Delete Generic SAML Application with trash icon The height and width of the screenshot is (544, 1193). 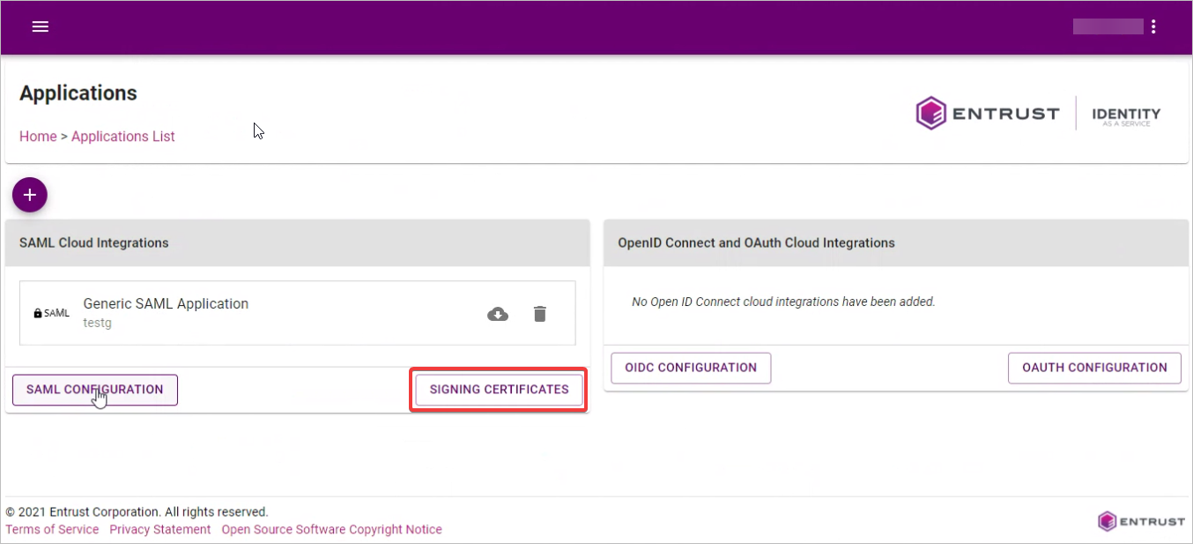point(540,314)
